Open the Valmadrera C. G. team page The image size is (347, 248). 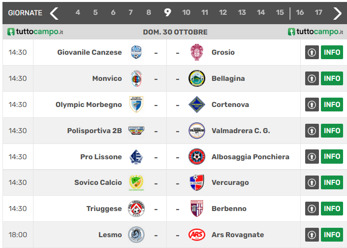pyautogui.click(x=241, y=131)
